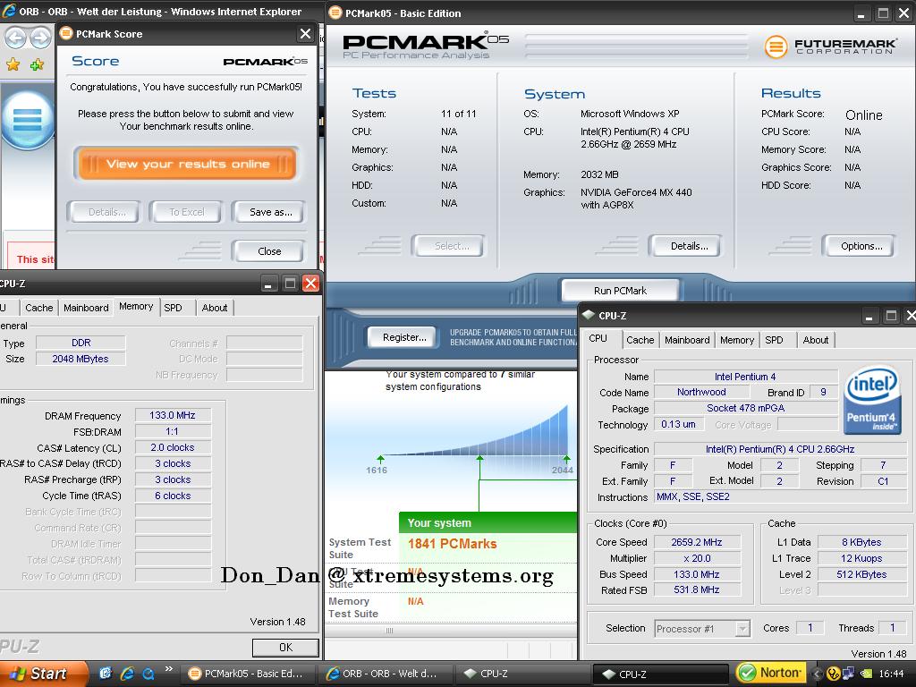This screenshot has width=916, height=687.
Task: Click View your results online button
Action: [x=186, y=164]
